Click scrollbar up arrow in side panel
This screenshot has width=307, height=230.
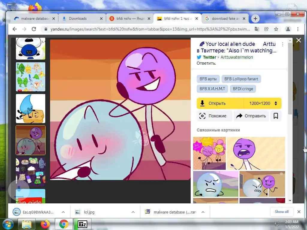(290, 40)
